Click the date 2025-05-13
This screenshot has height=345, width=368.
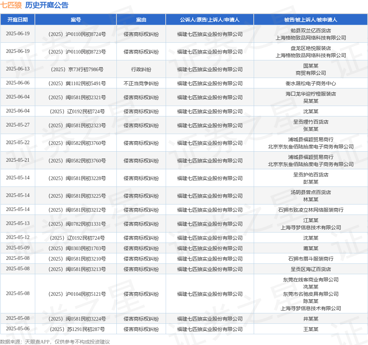point(18,224)
